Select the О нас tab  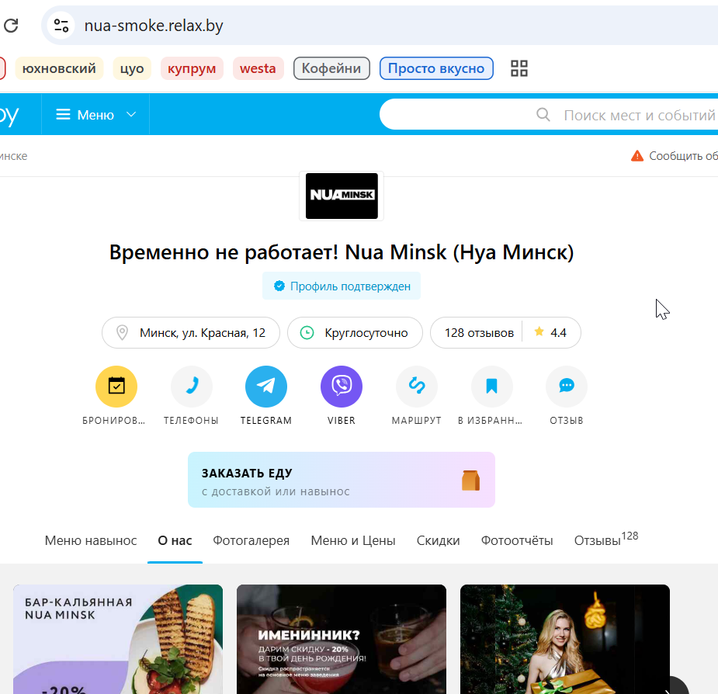click(175, 541)
